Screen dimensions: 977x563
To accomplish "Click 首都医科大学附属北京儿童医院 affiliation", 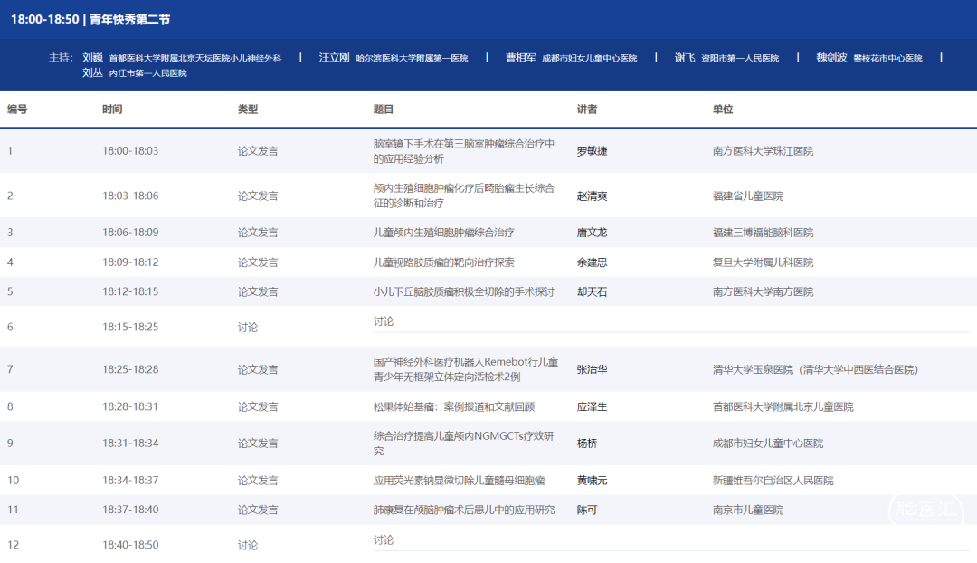I will [x=783, y=407].
